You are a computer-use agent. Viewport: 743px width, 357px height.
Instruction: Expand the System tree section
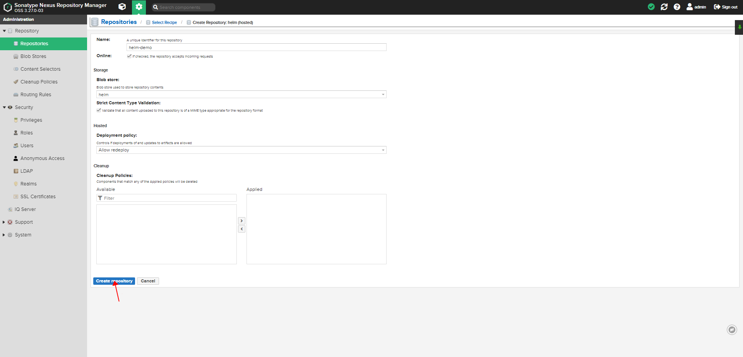click(x=4, y=235)
